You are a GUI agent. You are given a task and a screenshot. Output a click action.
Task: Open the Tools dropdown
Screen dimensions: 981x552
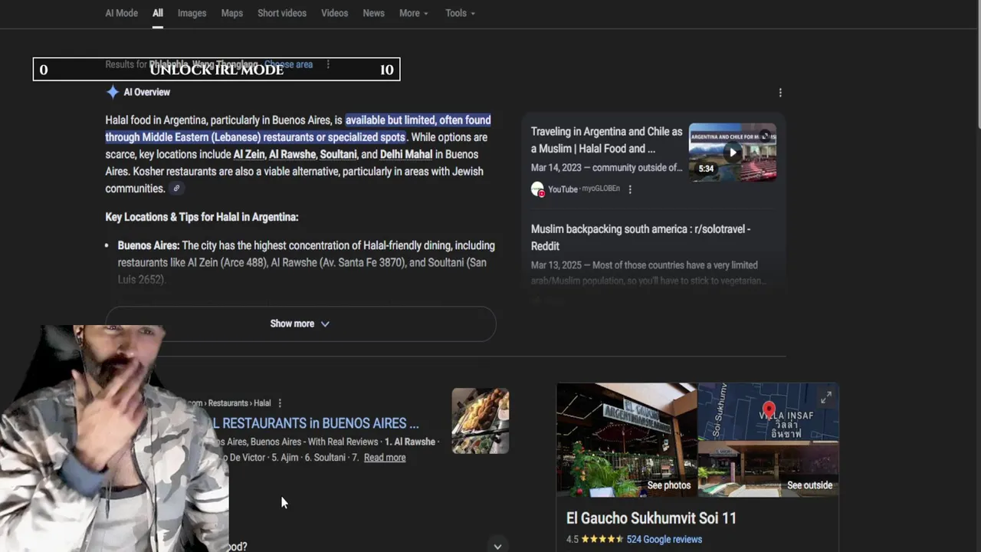(x=460, y=13)
